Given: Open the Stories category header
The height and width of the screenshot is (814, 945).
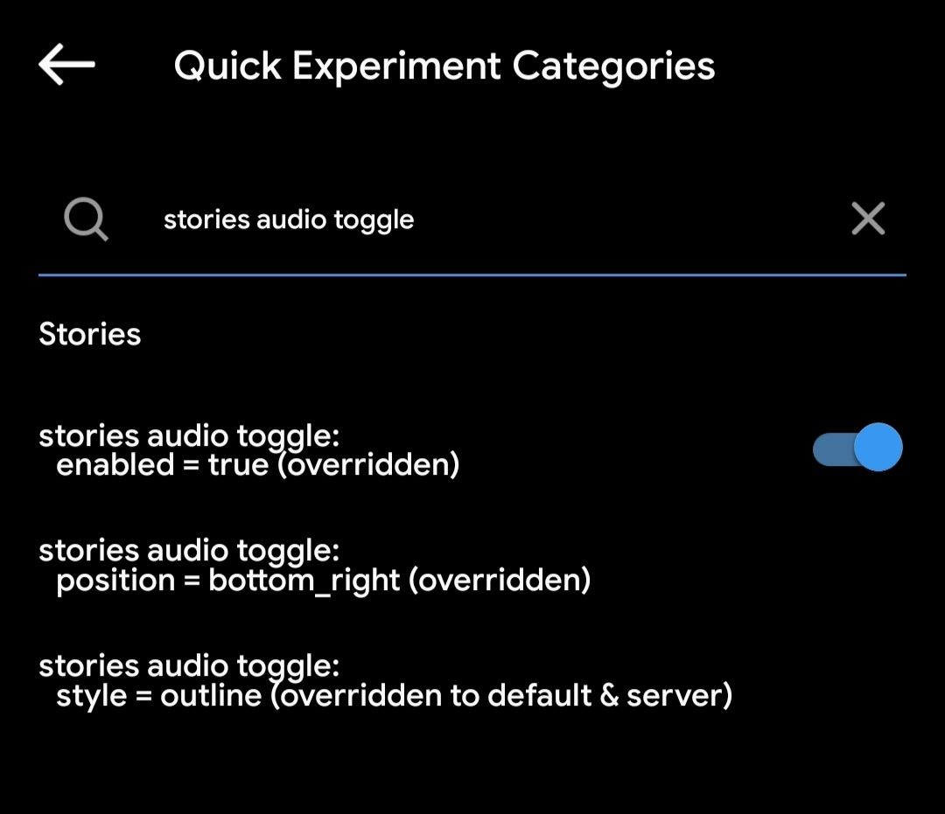Looking at the screenshot, I should pyautogui.click(x=90, y=334).
